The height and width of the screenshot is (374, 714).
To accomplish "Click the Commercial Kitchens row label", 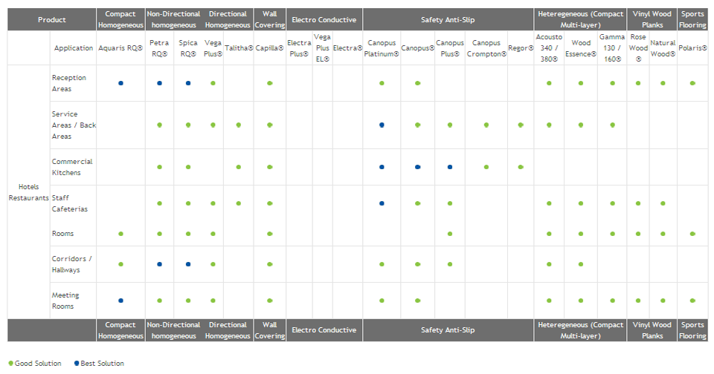I will coord(72,167).
